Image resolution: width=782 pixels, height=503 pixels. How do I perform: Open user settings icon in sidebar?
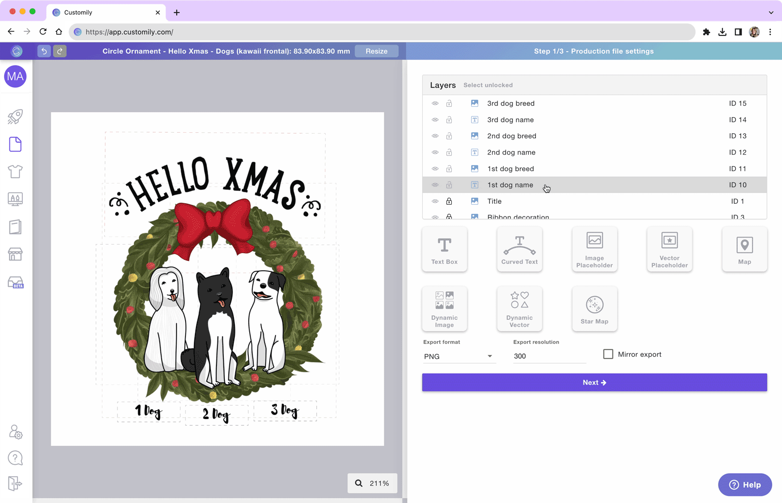pos(15,432)
